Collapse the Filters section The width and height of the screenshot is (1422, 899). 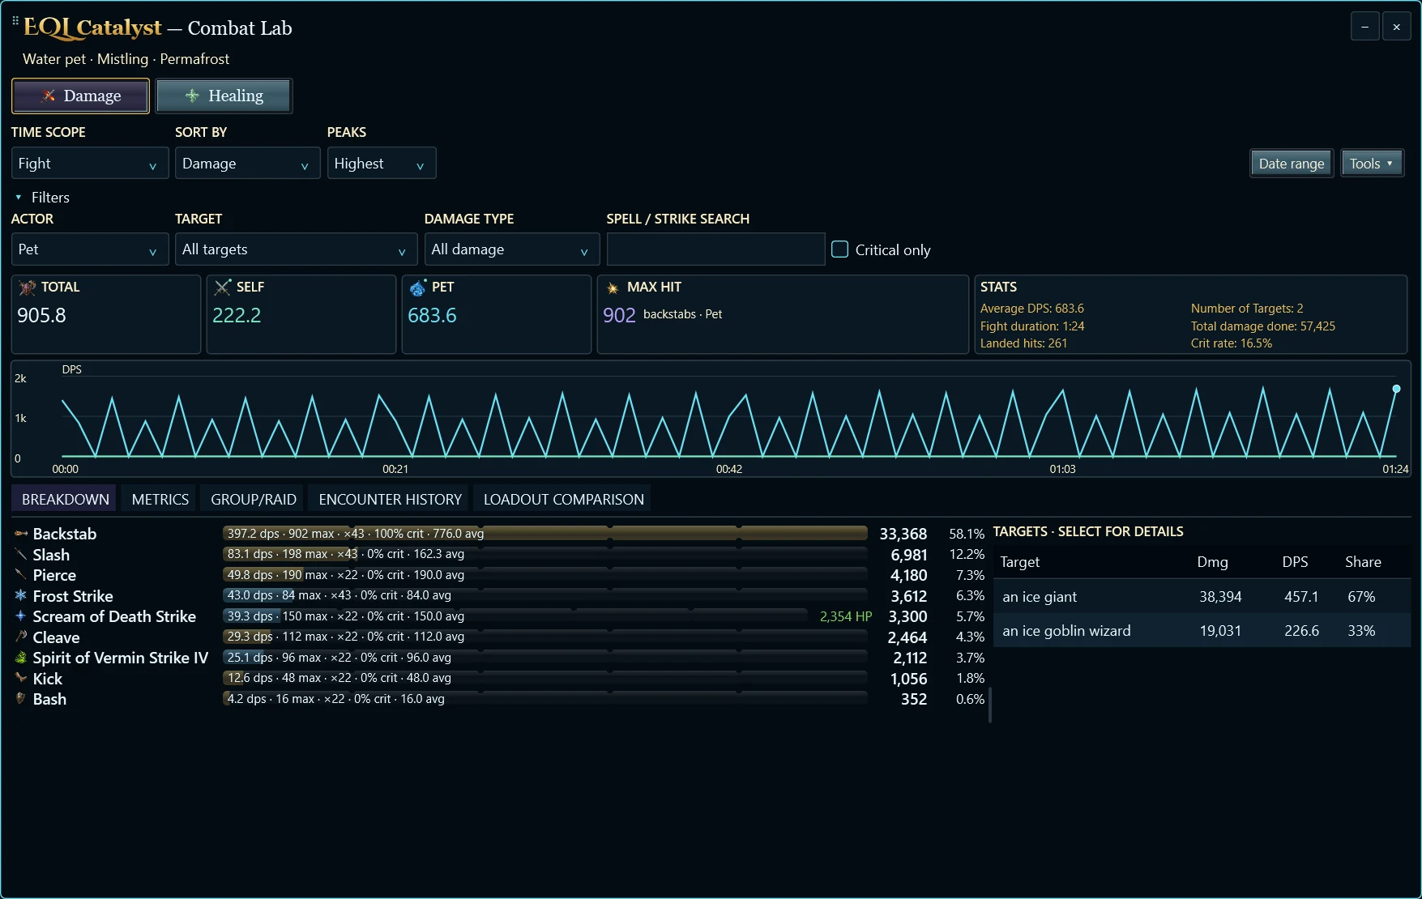coord(42,198)
